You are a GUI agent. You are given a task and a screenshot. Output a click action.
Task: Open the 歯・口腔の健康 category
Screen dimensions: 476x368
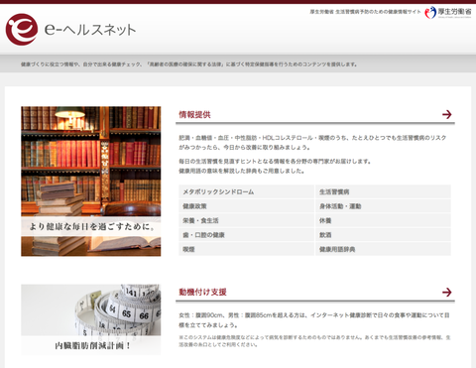point(246,235)
